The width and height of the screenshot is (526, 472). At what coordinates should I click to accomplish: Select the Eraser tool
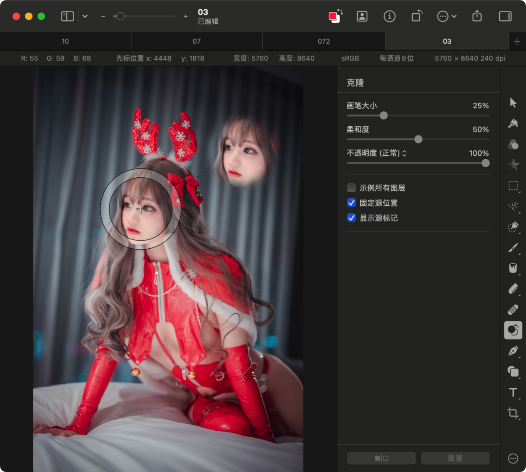tap(513, 289)
